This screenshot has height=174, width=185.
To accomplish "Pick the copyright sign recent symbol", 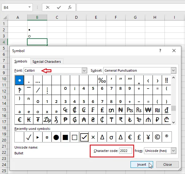I will point(157,137).
